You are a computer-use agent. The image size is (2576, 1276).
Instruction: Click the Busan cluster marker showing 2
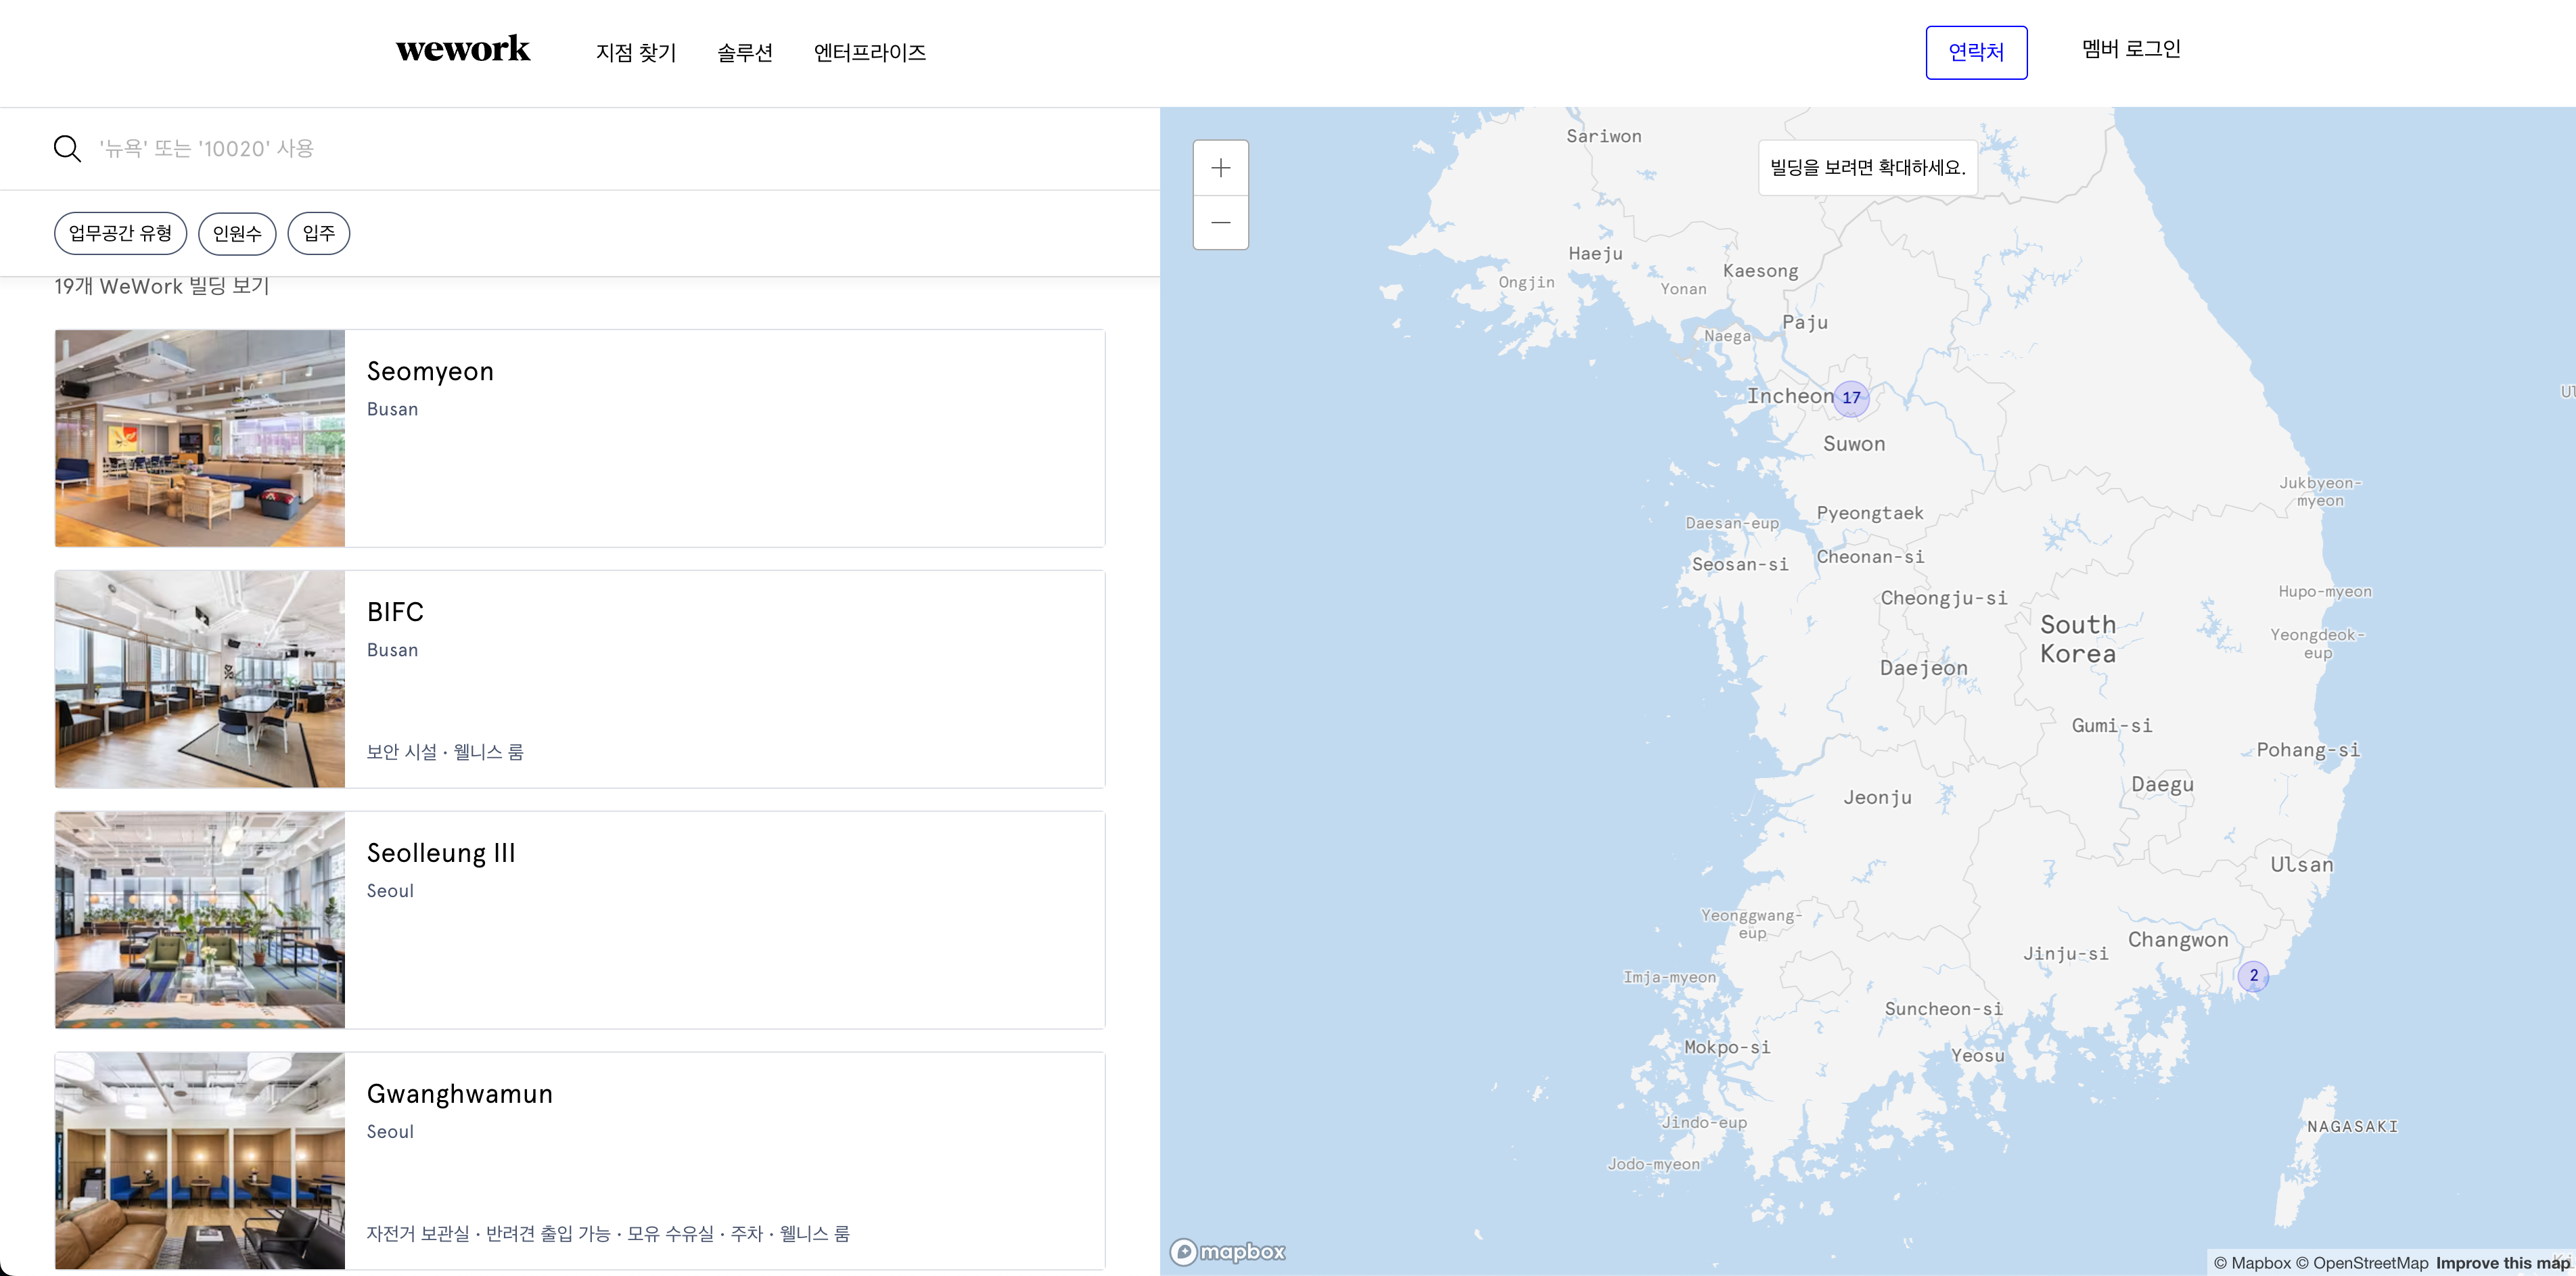coord(2253,975)
